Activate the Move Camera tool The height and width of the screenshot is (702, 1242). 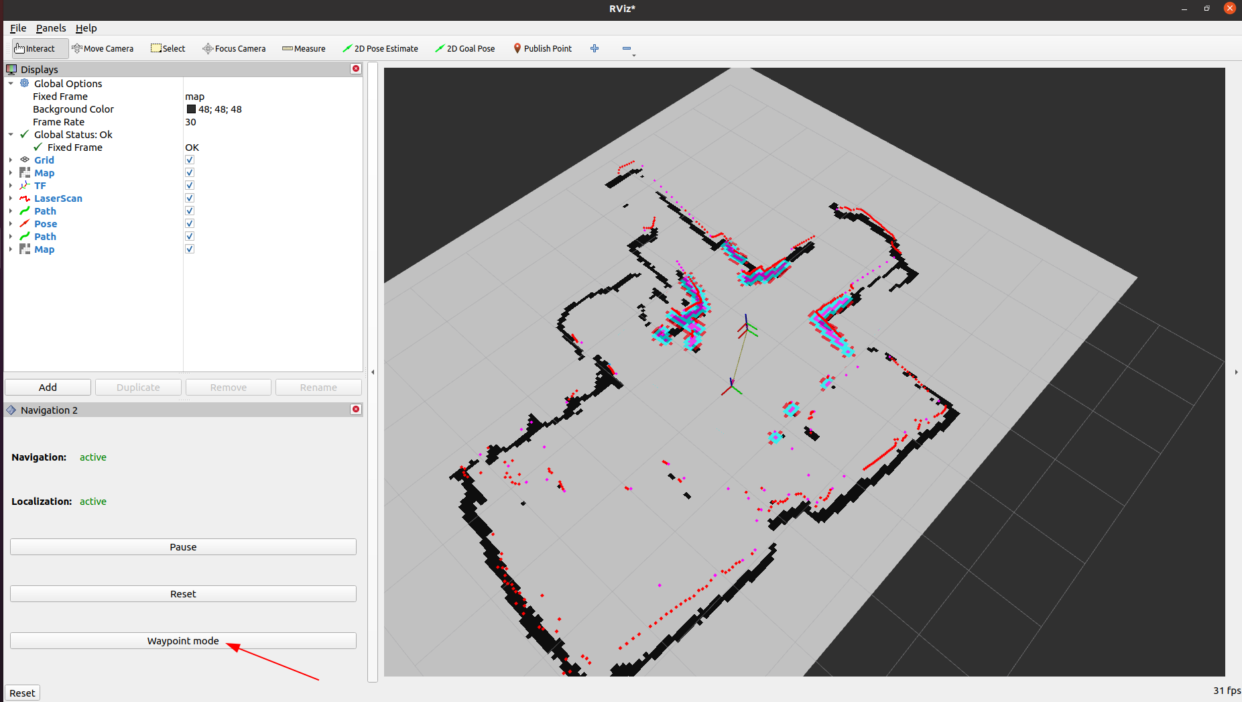(x=103, y=49)
